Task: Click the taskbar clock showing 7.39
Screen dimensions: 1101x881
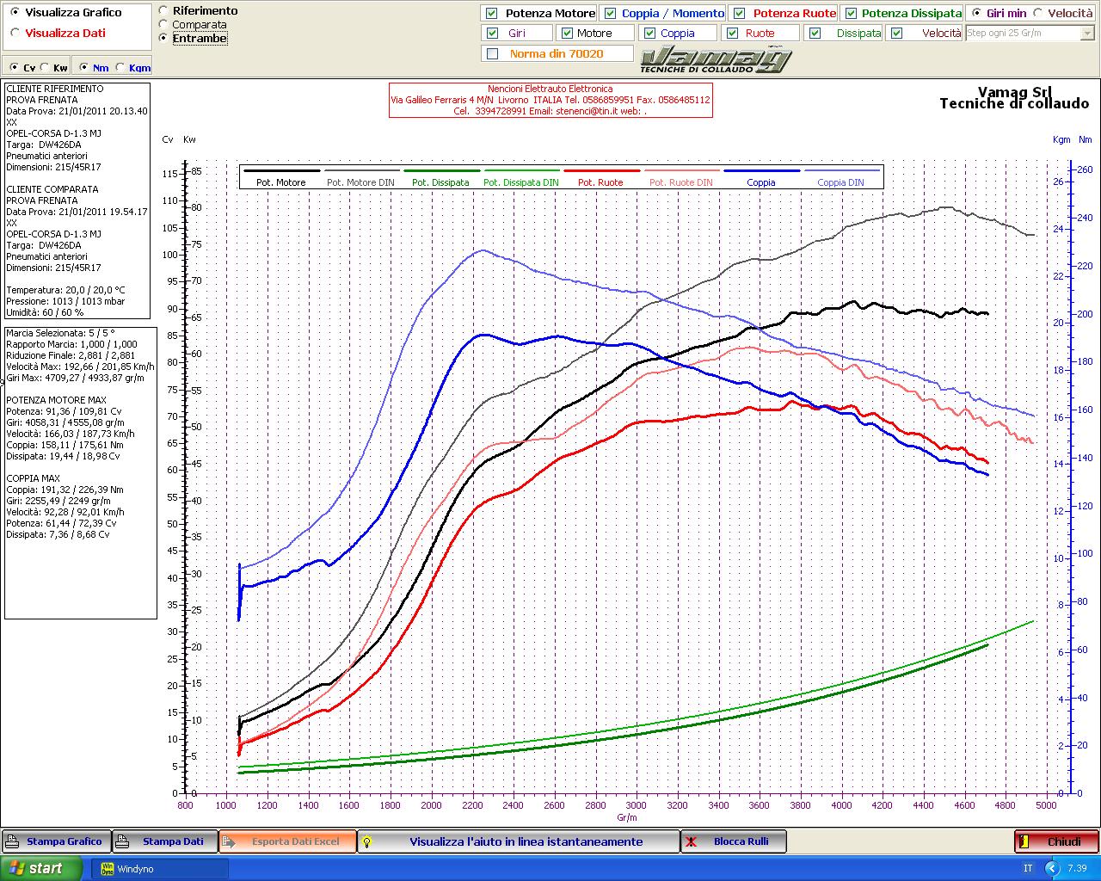Action: [x=1077, y=869]
